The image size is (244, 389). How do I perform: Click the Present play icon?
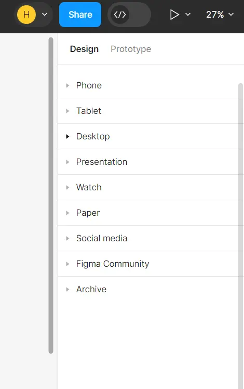pos(174,15)
